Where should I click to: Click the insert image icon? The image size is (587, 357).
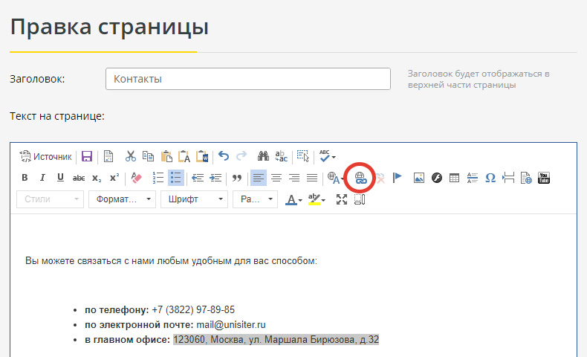tap(419, 178)
